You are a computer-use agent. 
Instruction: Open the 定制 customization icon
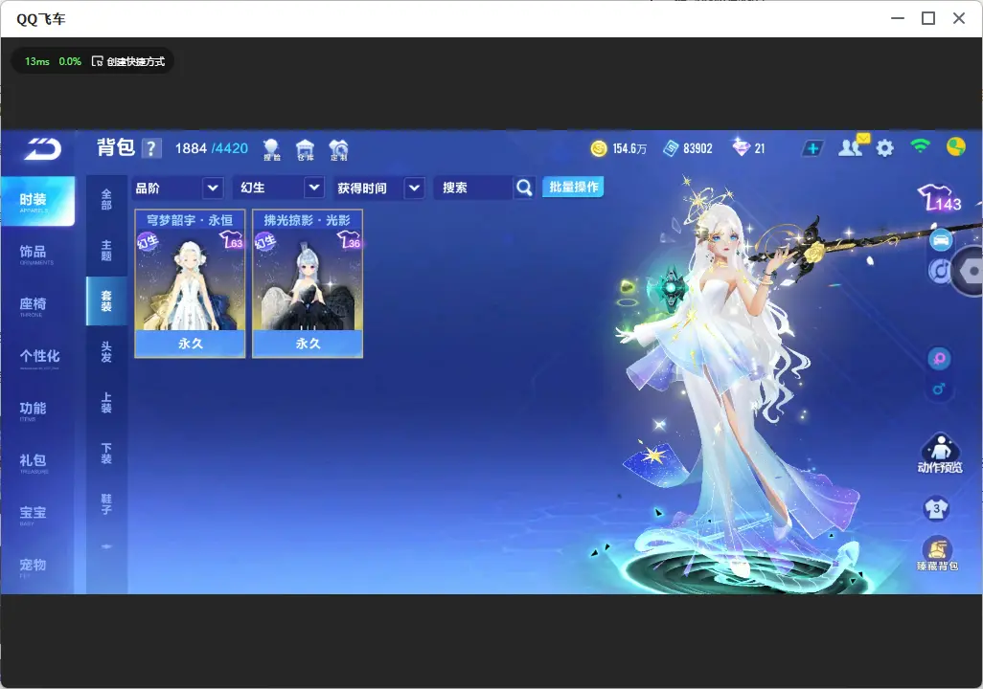[x=338, y=149]
